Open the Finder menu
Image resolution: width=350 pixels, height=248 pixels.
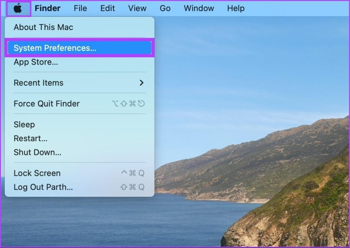[47, 8]
